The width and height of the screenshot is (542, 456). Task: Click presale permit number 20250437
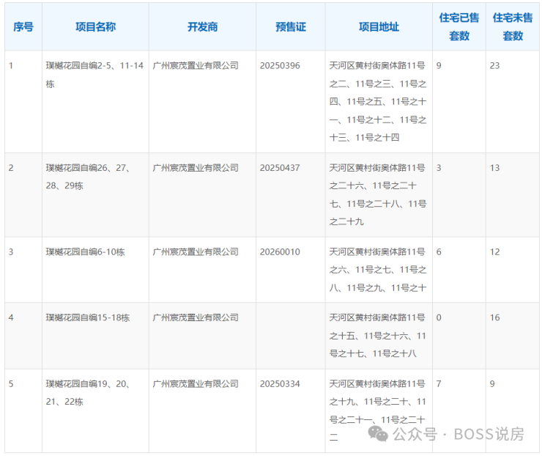[280, 168]
